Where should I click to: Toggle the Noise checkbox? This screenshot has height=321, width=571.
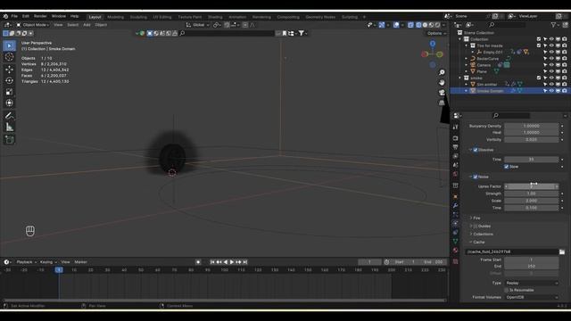tap(476, 177)
